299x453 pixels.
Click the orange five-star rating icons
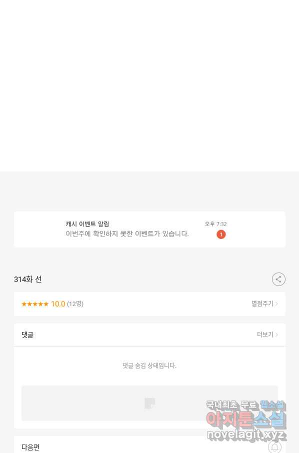(x=35, y=304)
